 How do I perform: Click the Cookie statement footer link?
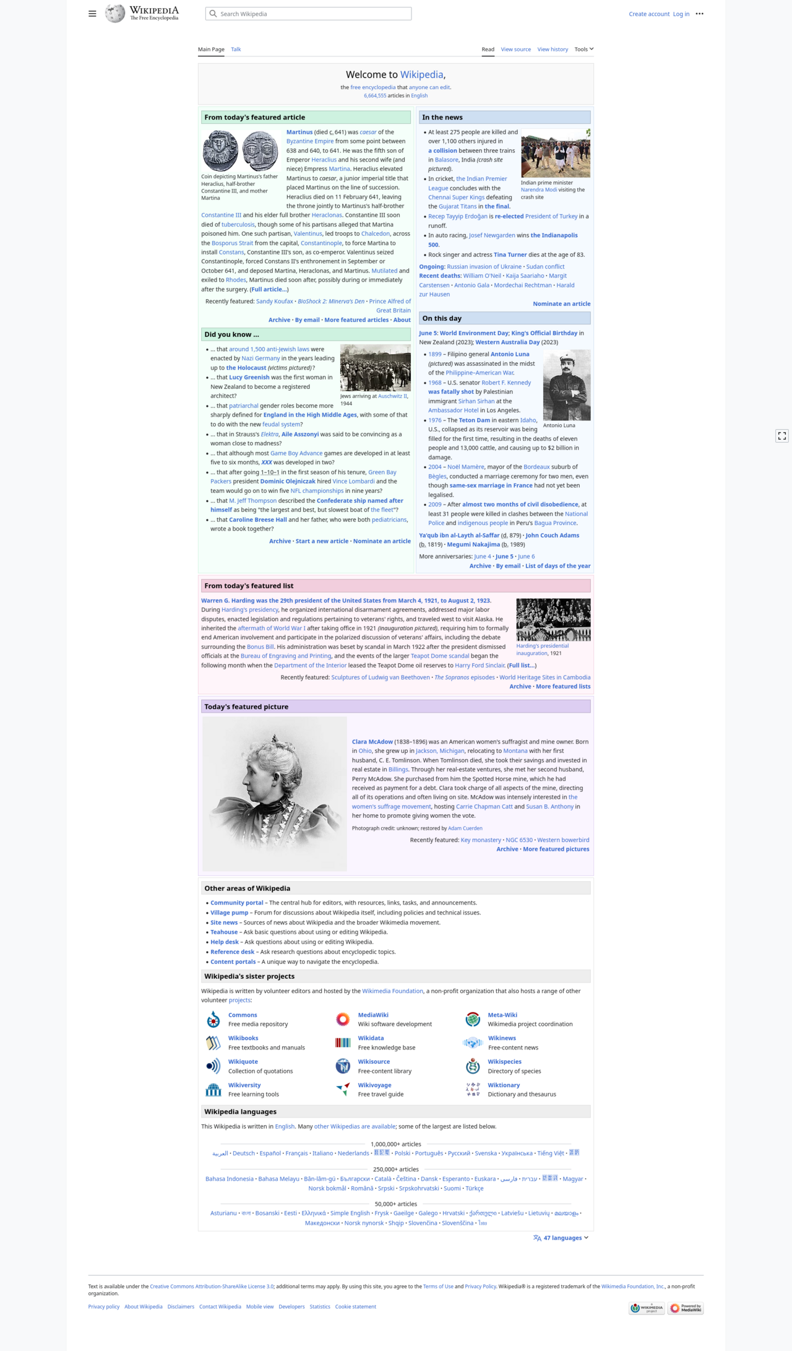coord(356,1306)
